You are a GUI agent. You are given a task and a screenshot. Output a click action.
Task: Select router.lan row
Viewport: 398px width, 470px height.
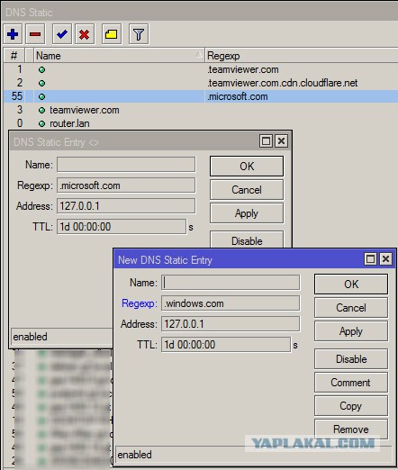201,123
